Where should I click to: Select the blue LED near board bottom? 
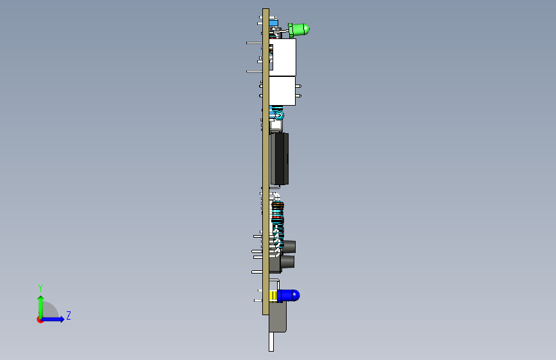pyautogui.click(x=289, y=295)
